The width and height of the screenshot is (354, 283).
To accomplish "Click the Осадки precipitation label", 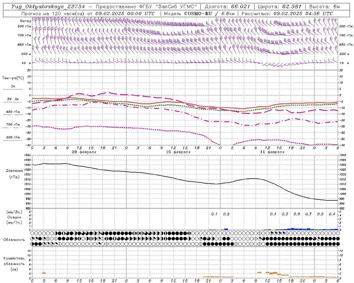I will [x=14, y=217].
